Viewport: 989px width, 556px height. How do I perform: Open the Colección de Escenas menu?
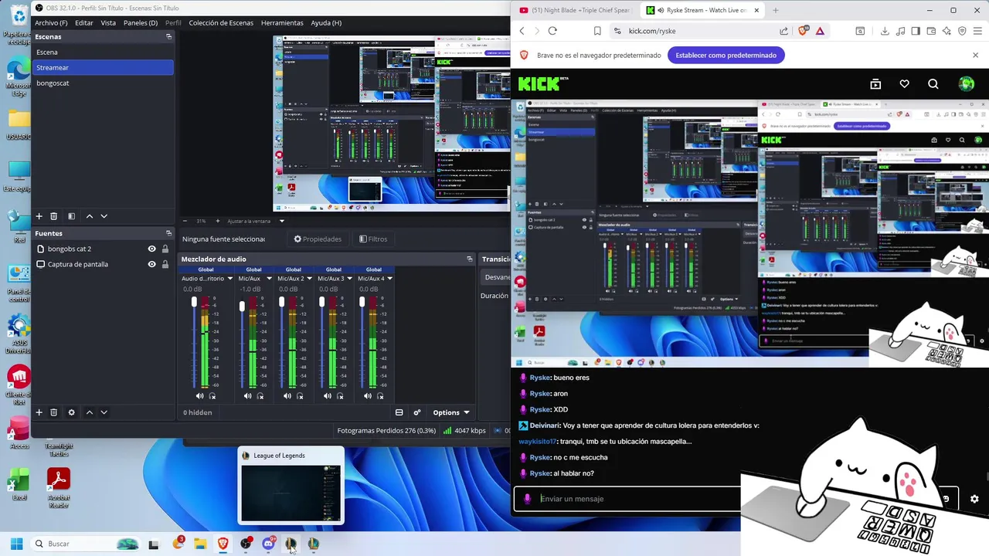pyautogui.click(x=221, y=22)
